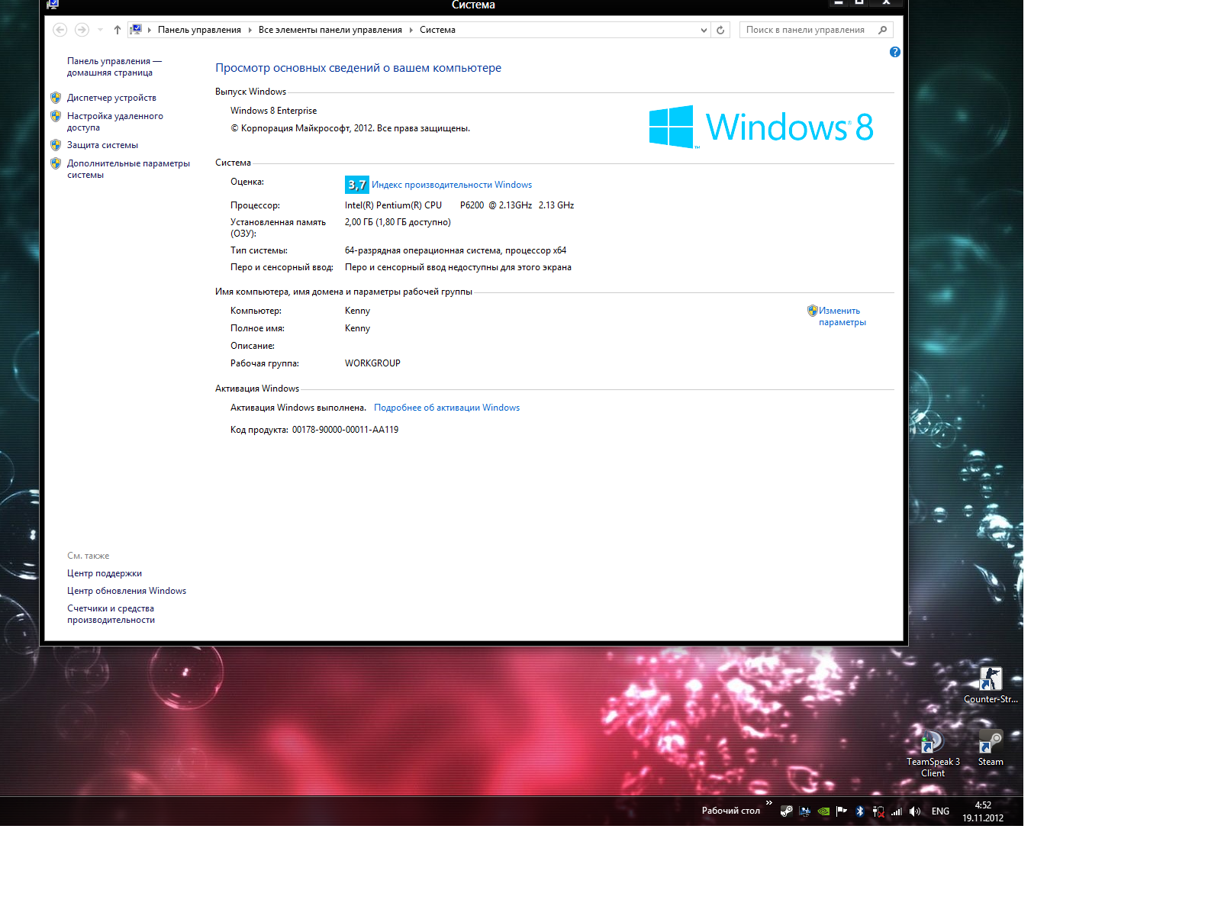Click the NVIDIA tray icon

pos(823,811)
